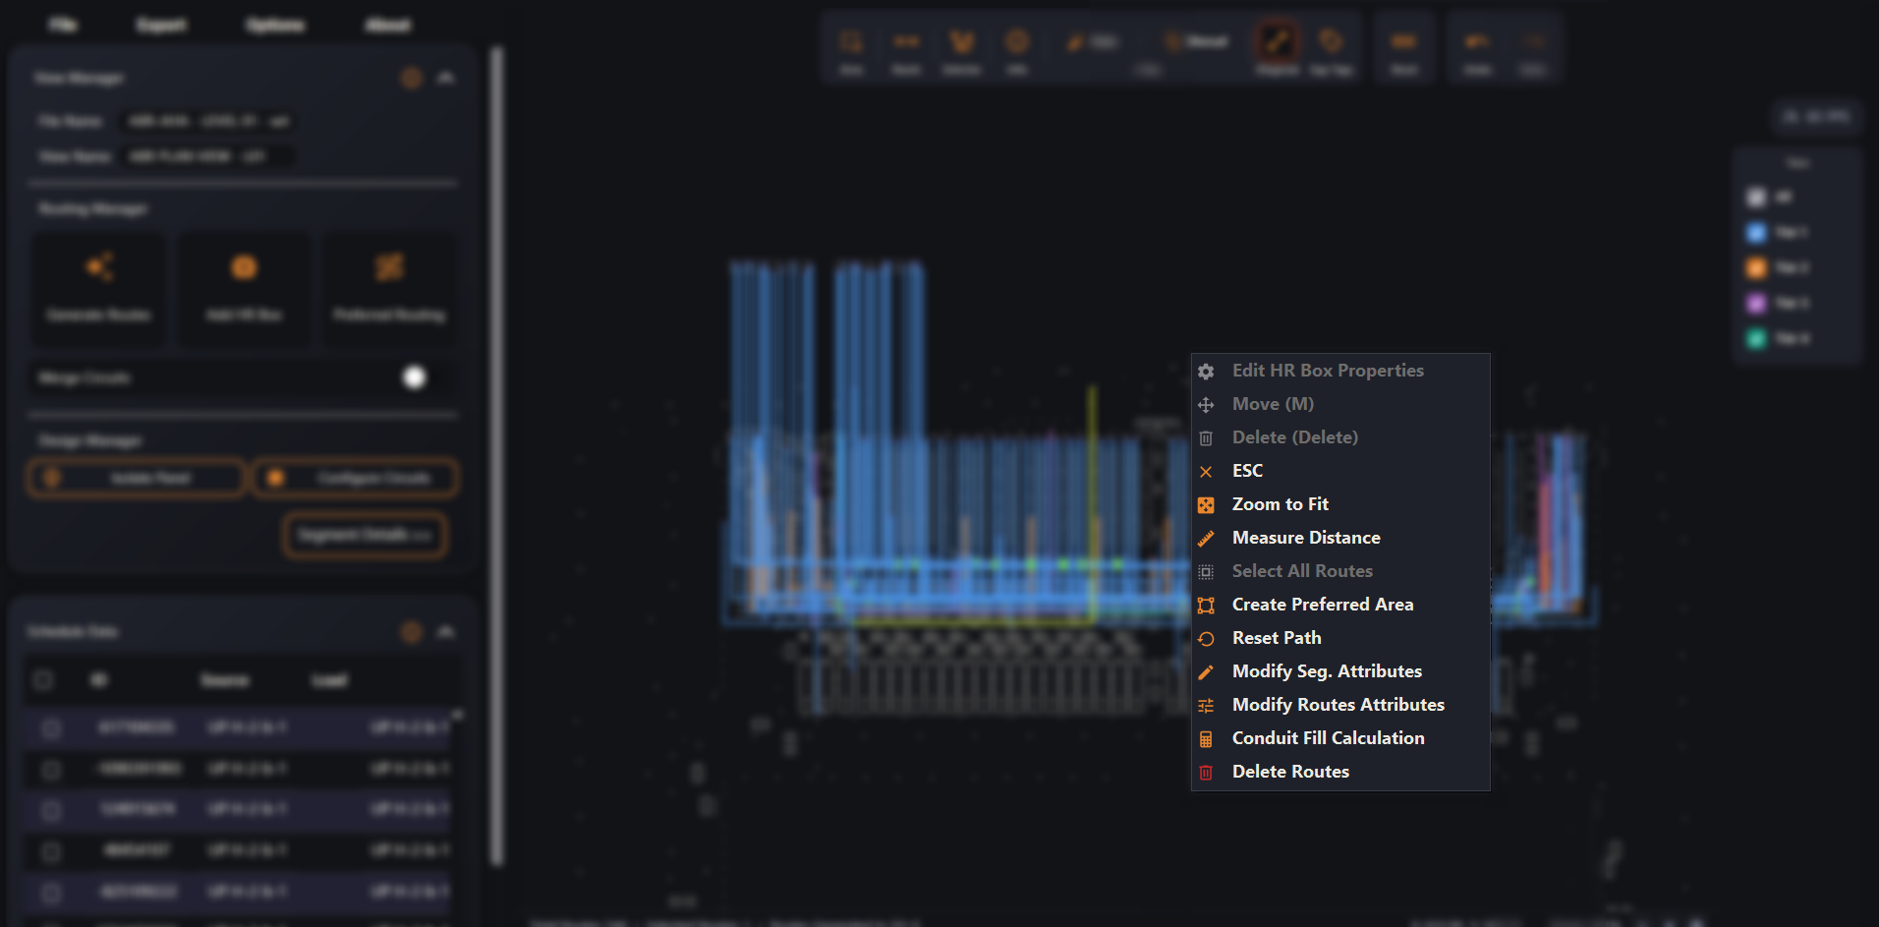Toggle the orange tier checkbox in legend
Viewport: 1879px width, 927px height.
tap(1756, 267)
